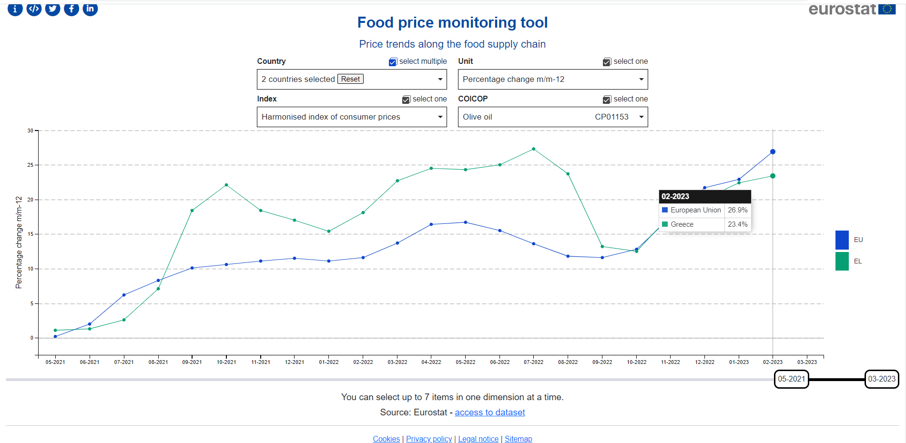Expand the Harmonised index of consumer prices dropdown
The width and height of the screenshot is (906, 443).
pos(351,117)
